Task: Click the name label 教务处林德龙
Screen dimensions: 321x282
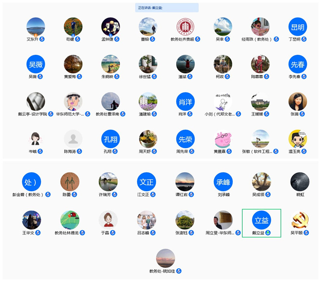Action: pos(67,233)
